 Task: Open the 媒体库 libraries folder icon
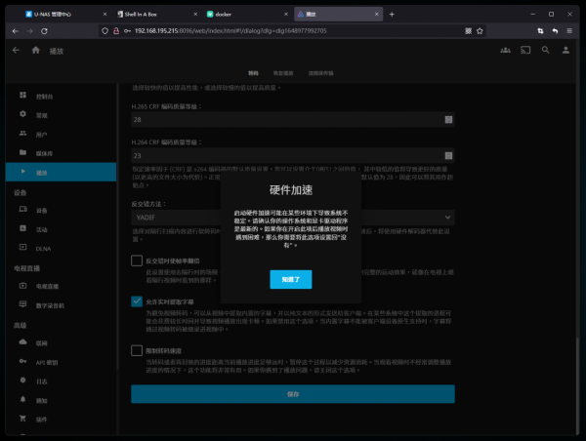(x=22, y=152)
